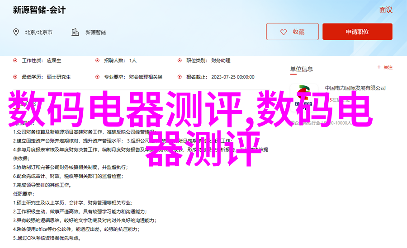Click the 招聘人数: 1人 field
This screenshot has height=248, width=407.
point(120,61)
